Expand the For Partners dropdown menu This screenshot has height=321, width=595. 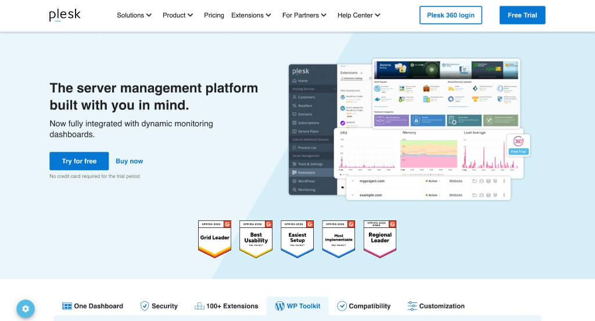click(304, 15)
